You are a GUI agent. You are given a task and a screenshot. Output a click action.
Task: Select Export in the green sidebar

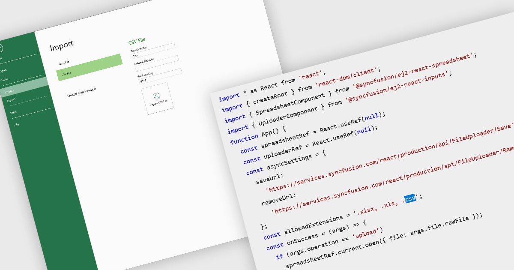click(x=11, y=100)
